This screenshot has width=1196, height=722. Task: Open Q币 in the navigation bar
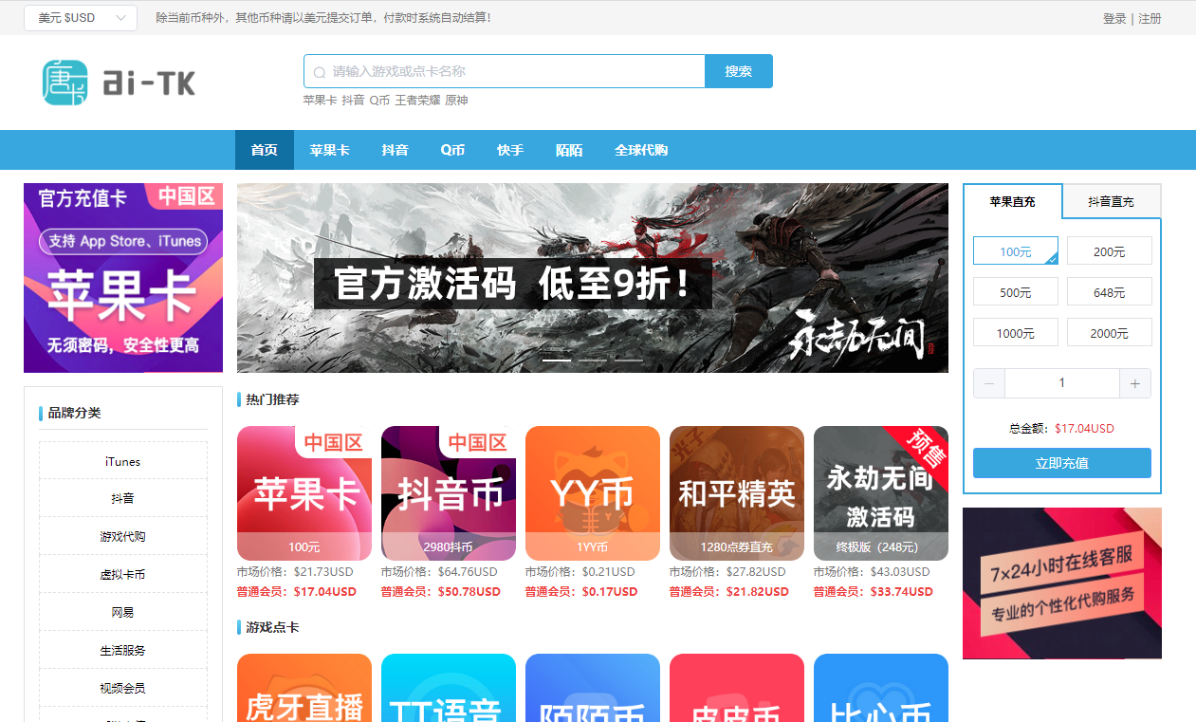pos(452,150)
